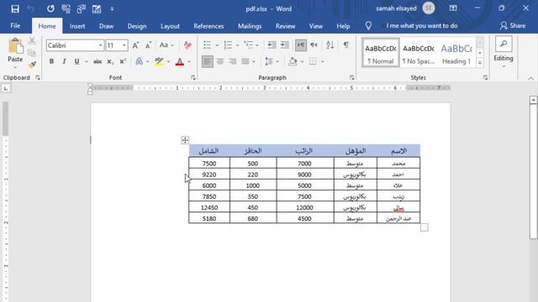Open line spacing dropdown
538x302 pixels.
click(x=277, y=62)
